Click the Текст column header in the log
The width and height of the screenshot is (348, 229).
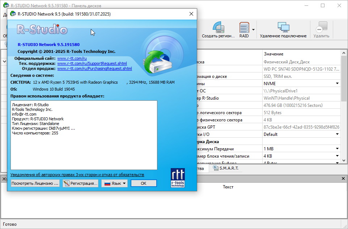point(228,187)
